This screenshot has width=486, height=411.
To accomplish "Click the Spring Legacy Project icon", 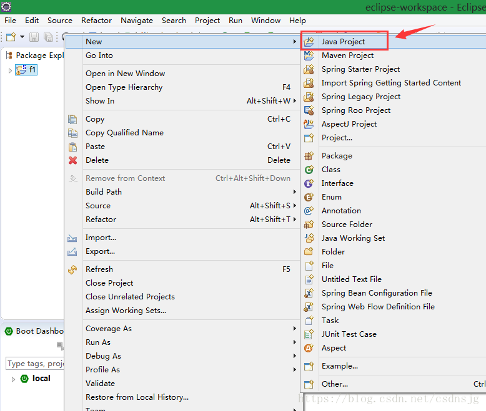I will pyautogui.click(x=309, y=97).
